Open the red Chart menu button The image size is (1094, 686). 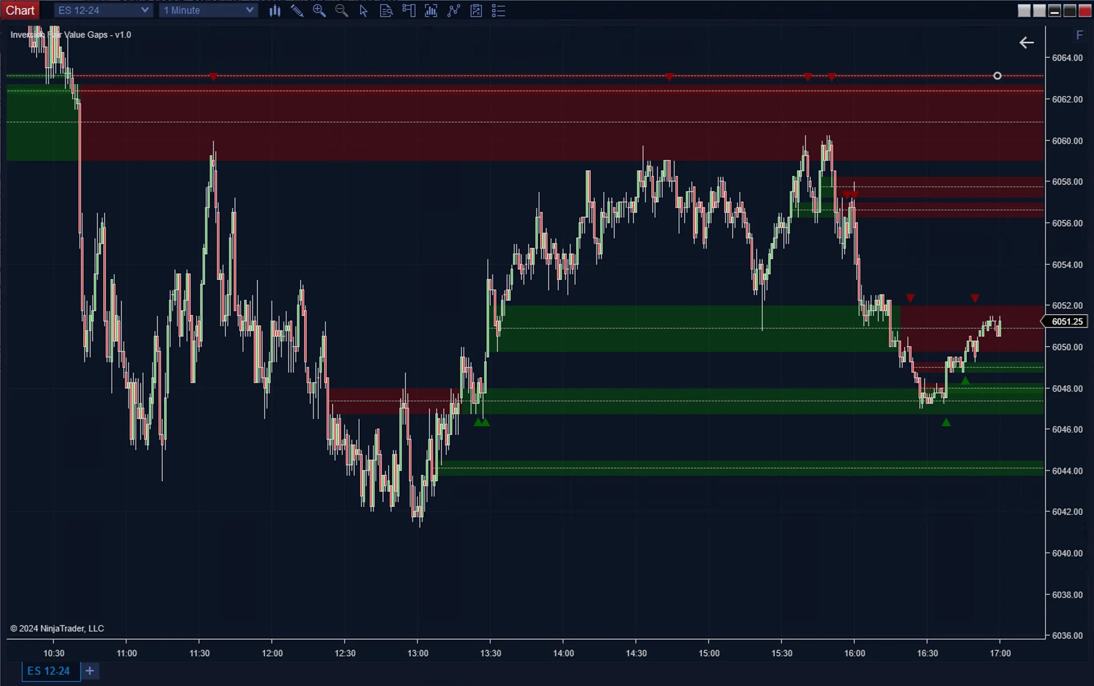click(x=20, y=10)
